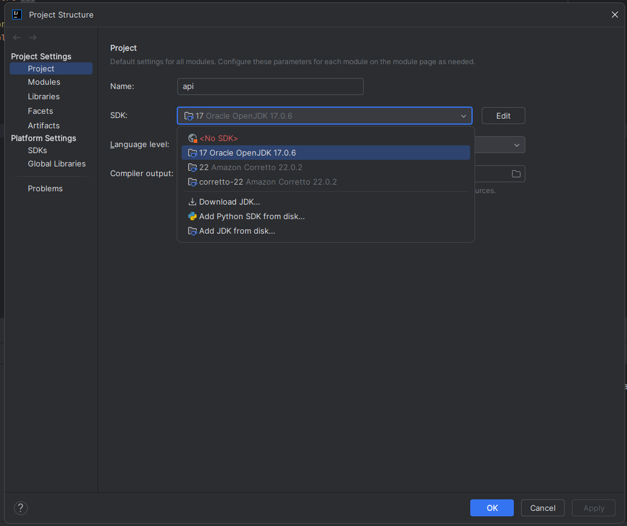
Task: Click the corretto-22 JDK folder icon
Action: pos(192,182)
